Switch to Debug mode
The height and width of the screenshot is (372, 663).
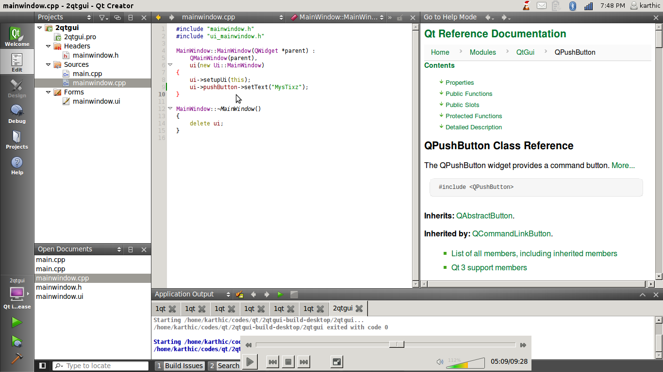(x=17, y=114)
